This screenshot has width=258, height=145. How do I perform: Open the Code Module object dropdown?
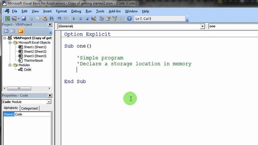pyautogui.click(x=49, y=102)
